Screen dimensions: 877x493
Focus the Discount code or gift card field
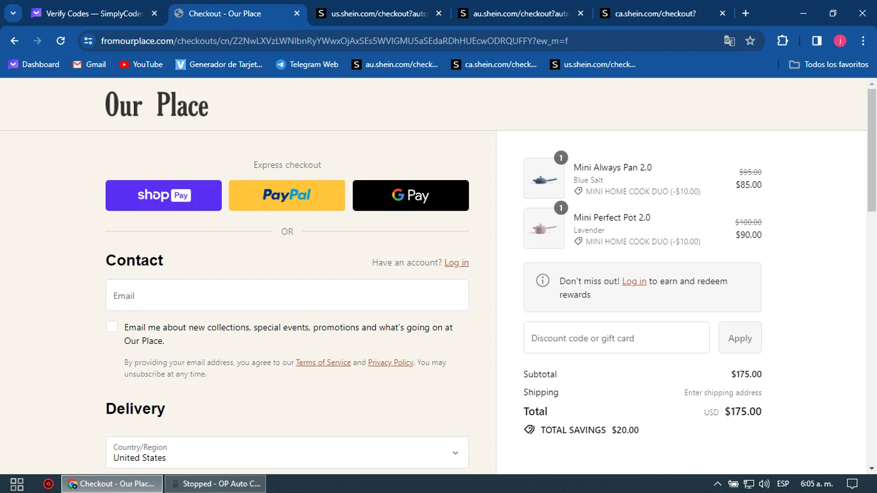tap(616, 337)
